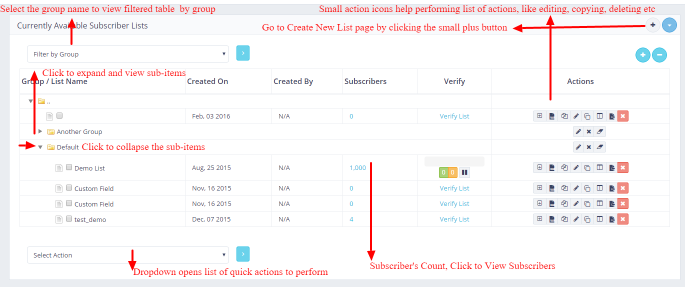Image resolution: width=685 pixels, height=287 pixels.
Task: Collapse the Default group arrow
Action: 40,147
